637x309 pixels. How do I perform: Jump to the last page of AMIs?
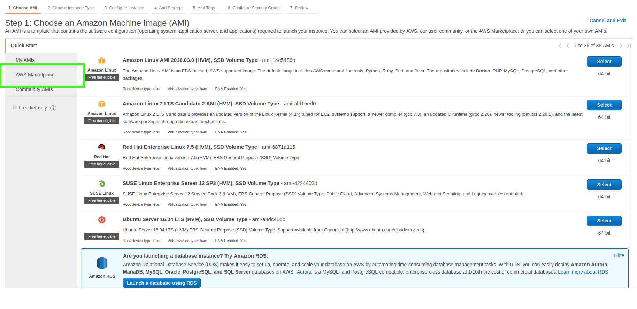click(x=629, y=46)
